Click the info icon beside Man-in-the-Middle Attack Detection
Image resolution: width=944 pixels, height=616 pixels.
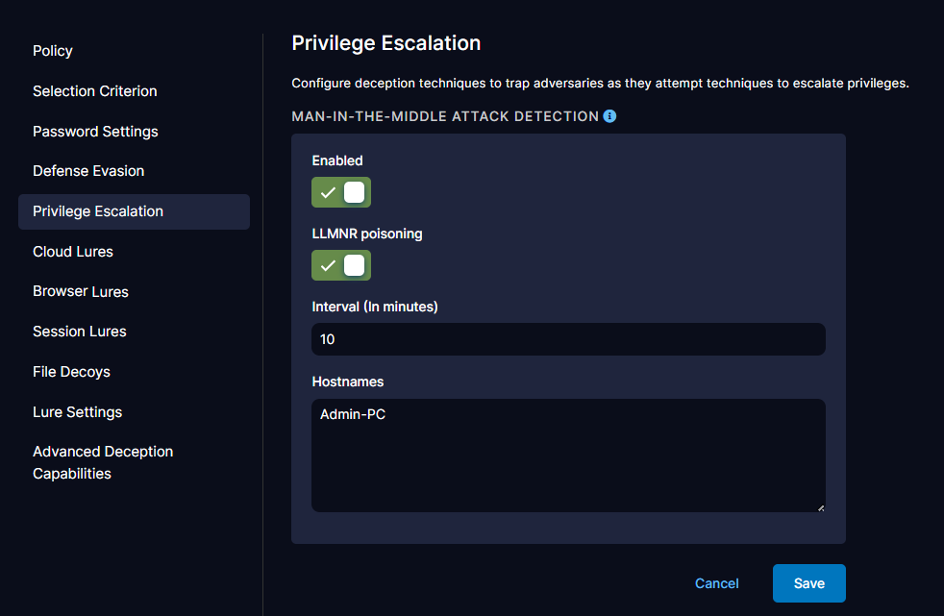coord(609,116)
